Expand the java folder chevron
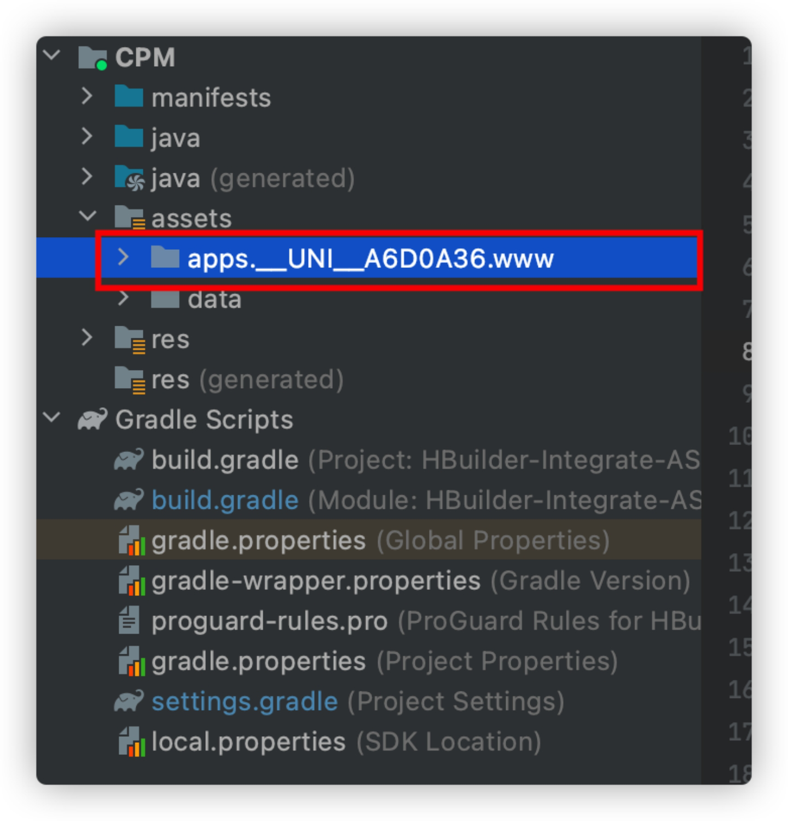Image resolution: width=788 pixels, height=821 pixels. (x=88, y=136)
